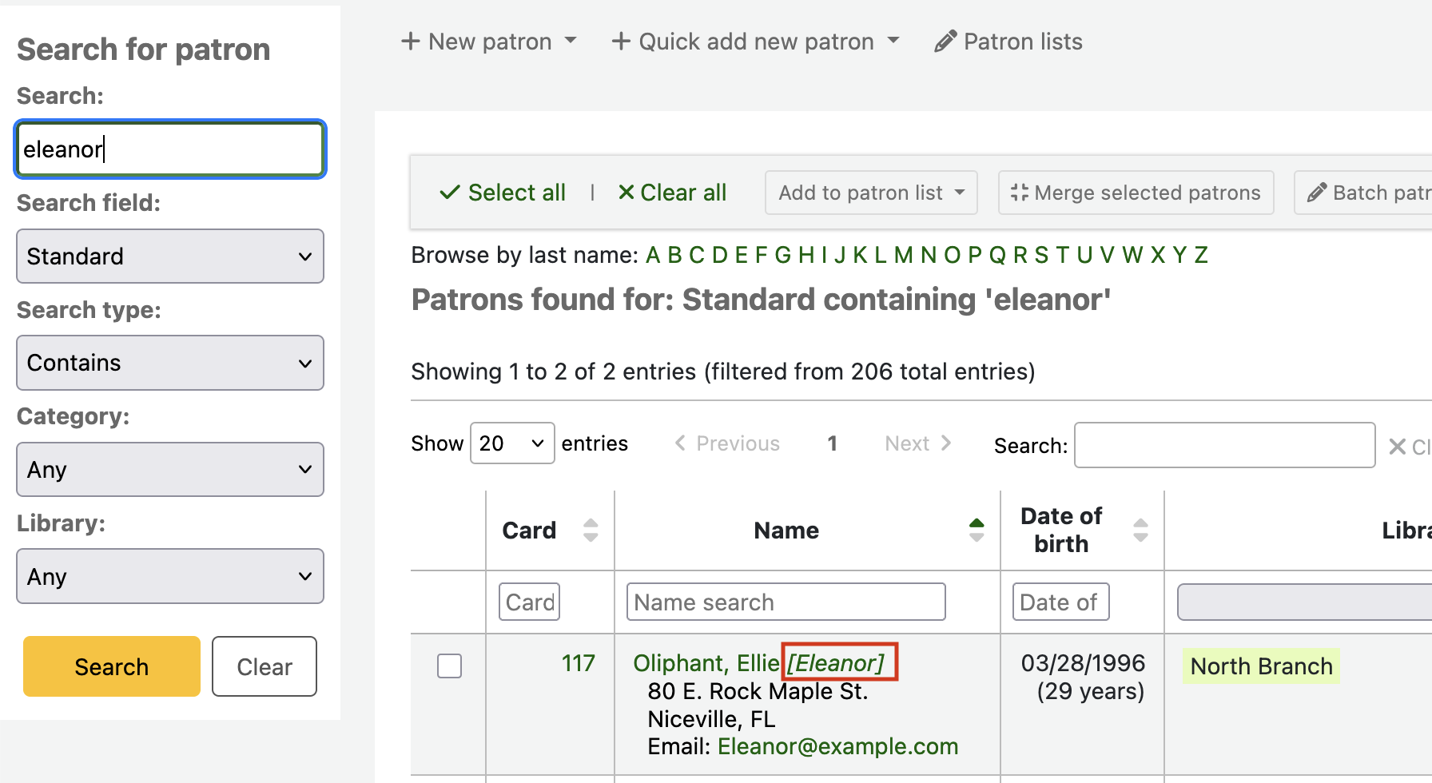
Task: Click the X icon on Clear all
Action: point(626,193)
